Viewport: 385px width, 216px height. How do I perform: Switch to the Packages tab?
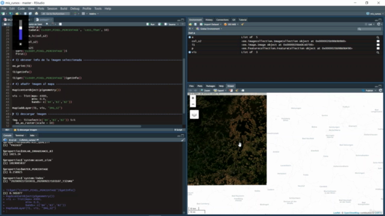click(211, 86)
